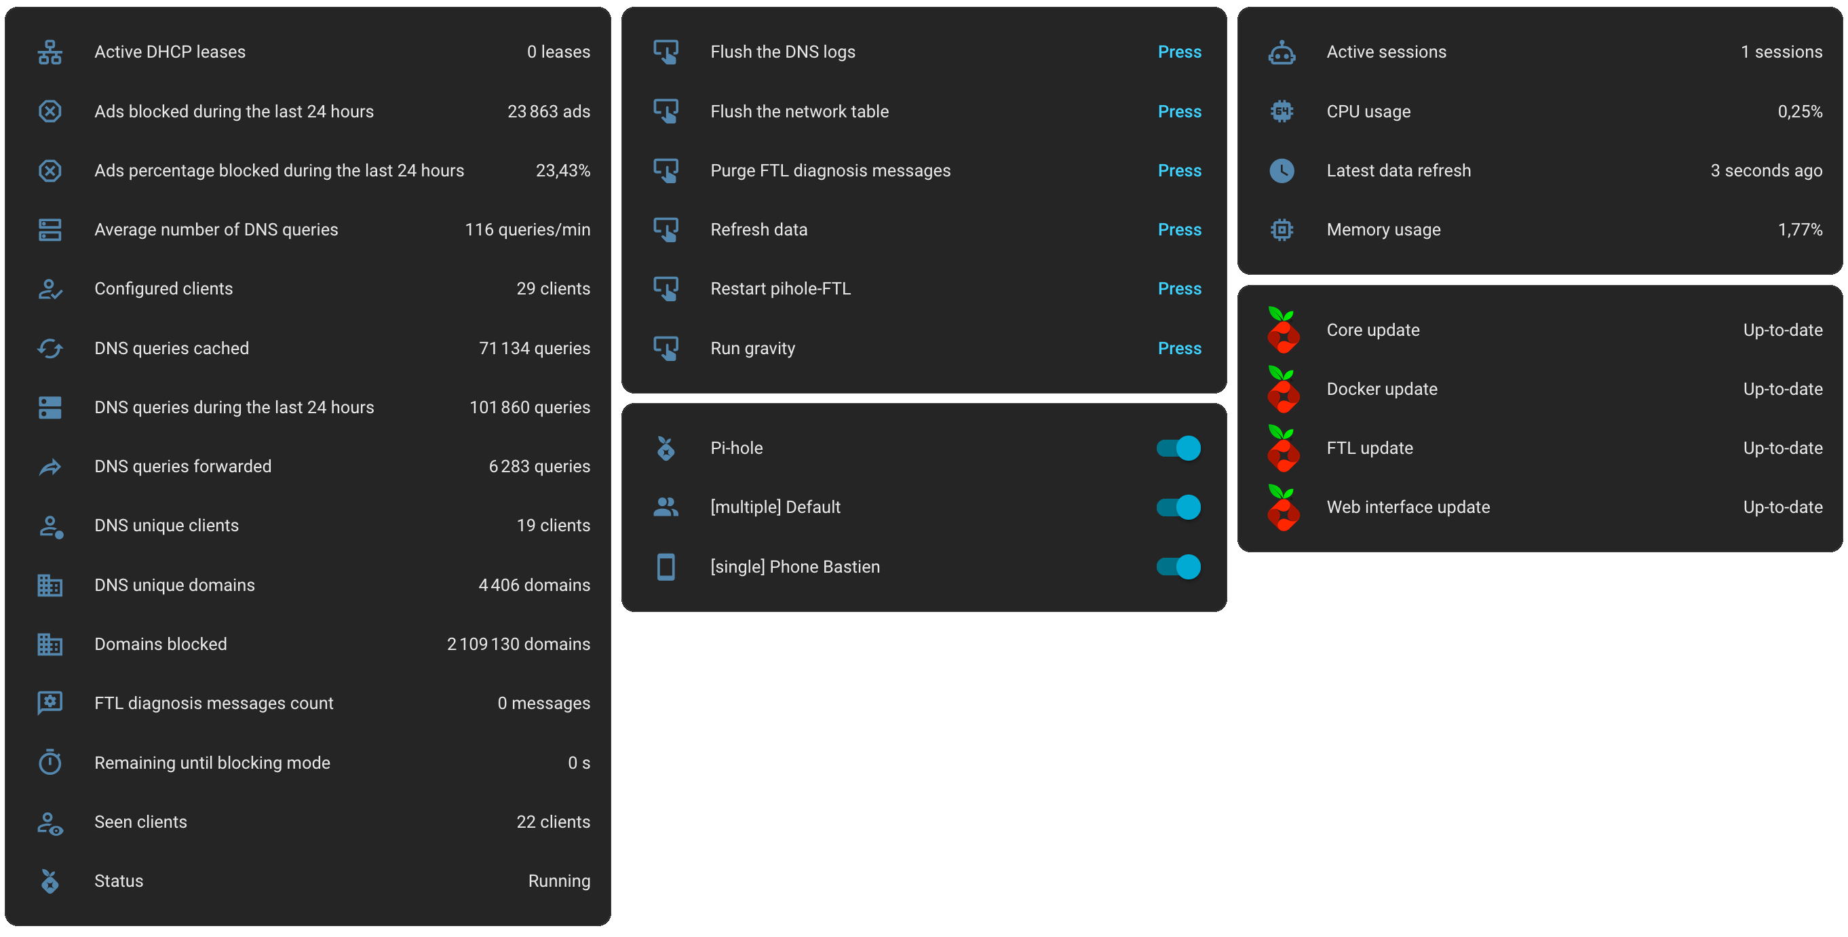This screenshot has height=937, width=1848.
Task: Click the robot icon for Active sessions
Action: click(x=1282, y=52)
